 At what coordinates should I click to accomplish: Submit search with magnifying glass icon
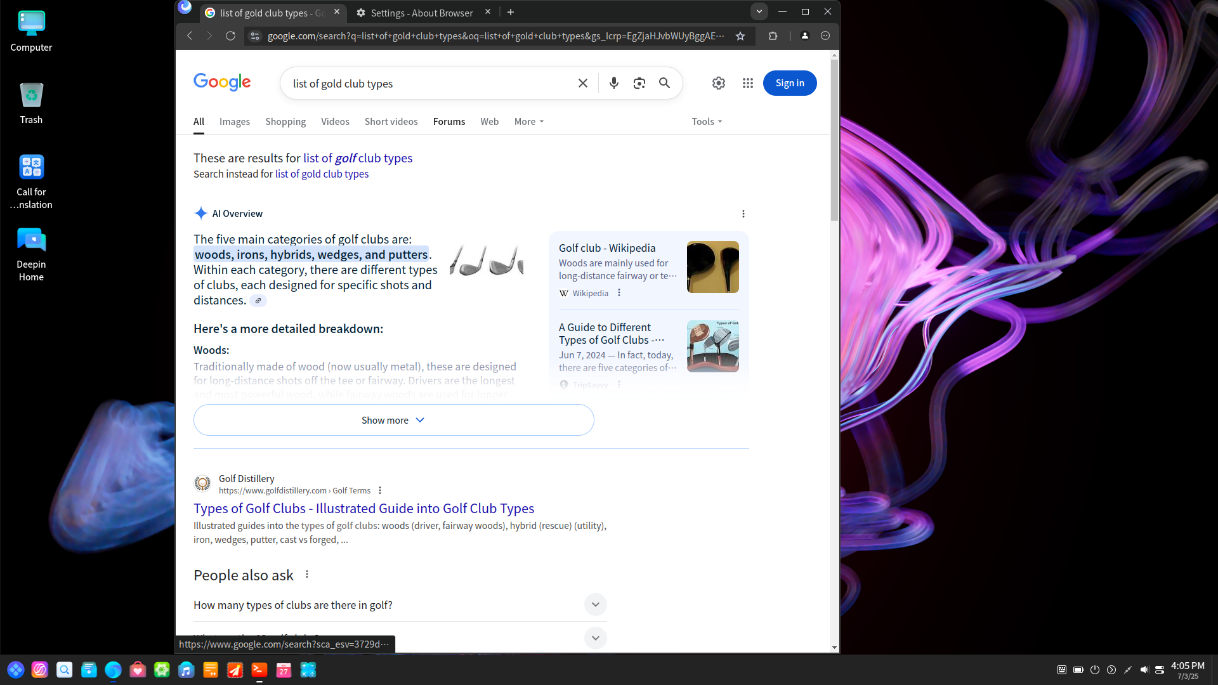click(x=664, y=83)
